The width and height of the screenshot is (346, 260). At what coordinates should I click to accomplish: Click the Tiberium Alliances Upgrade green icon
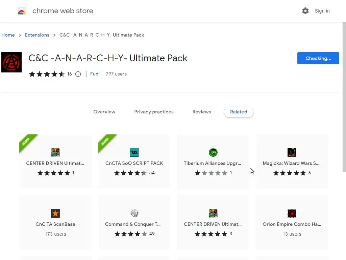coord(213,152)
